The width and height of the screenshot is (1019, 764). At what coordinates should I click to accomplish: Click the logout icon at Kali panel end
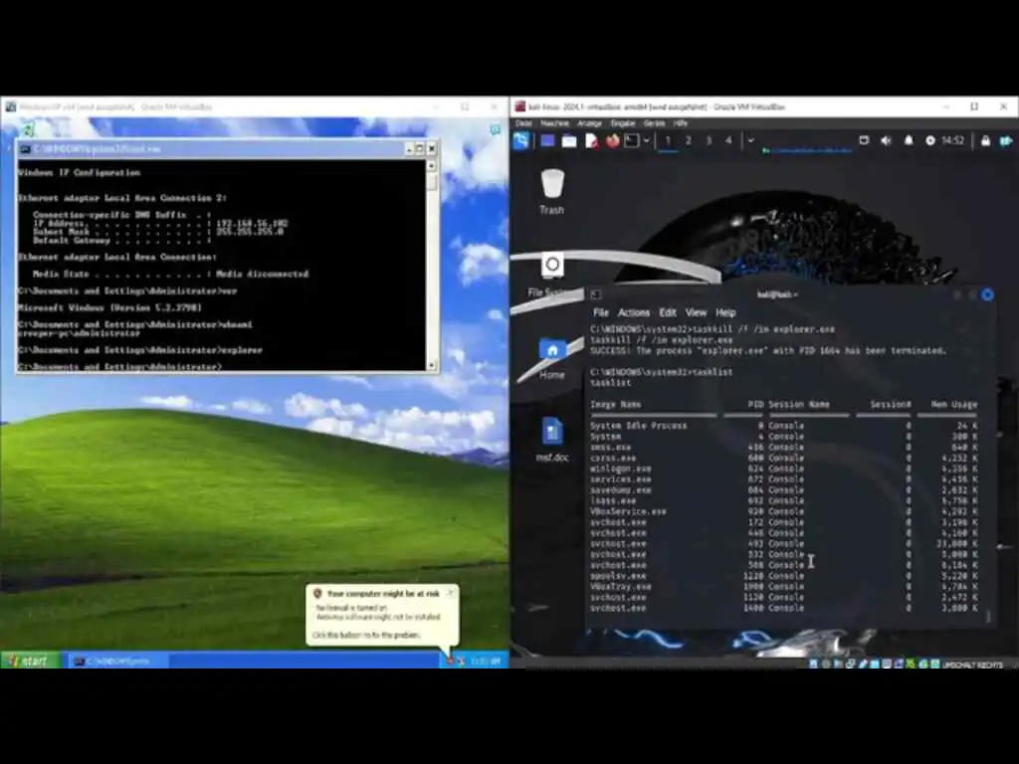point(1005,140)
